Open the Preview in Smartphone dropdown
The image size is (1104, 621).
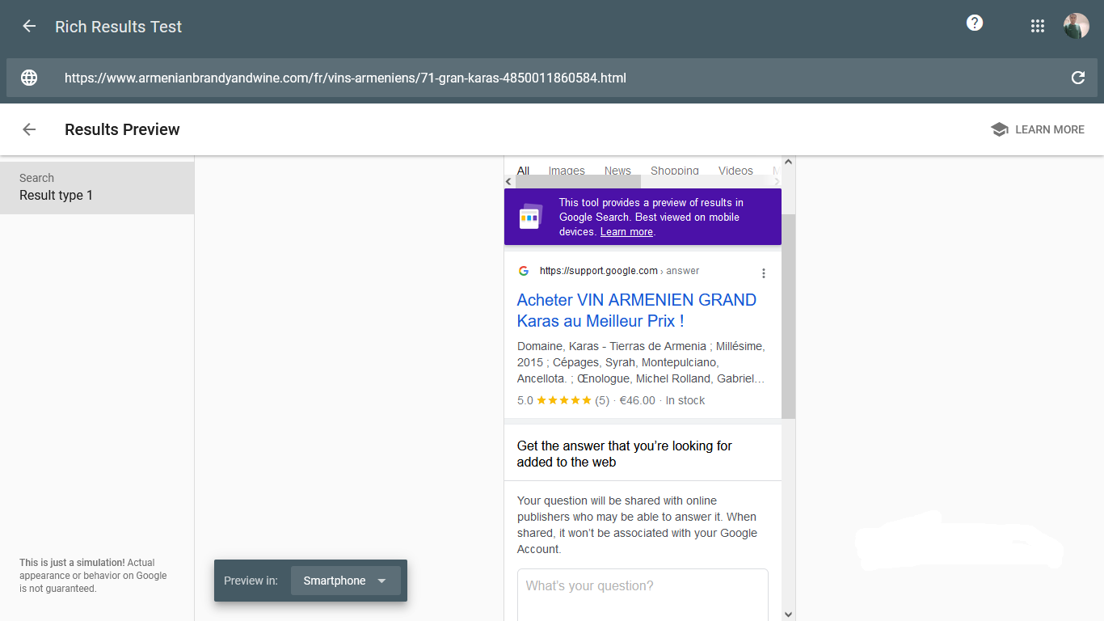[x=346, y=581]
